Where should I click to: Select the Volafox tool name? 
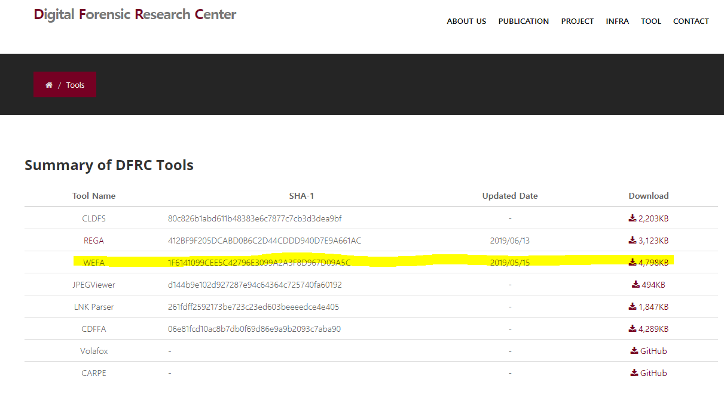94,351
